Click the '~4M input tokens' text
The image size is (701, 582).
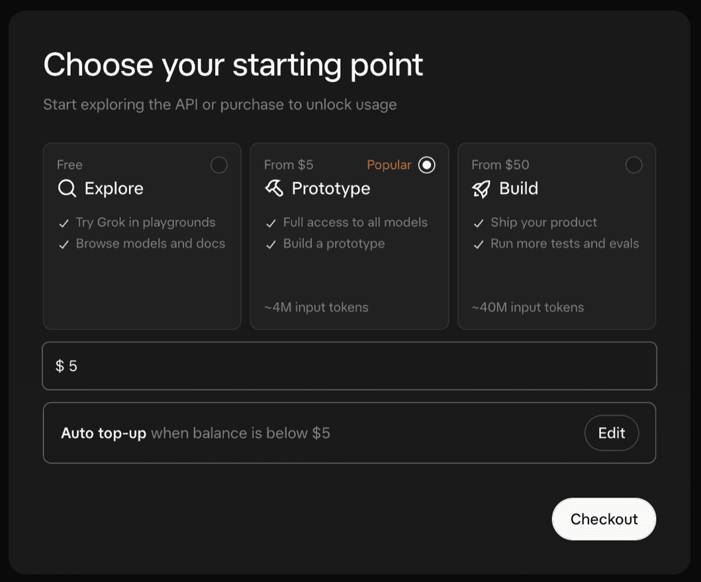point(316,308)
